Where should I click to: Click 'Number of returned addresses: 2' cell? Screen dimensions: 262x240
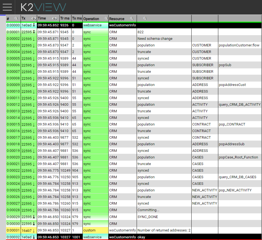tap(164, 230)
